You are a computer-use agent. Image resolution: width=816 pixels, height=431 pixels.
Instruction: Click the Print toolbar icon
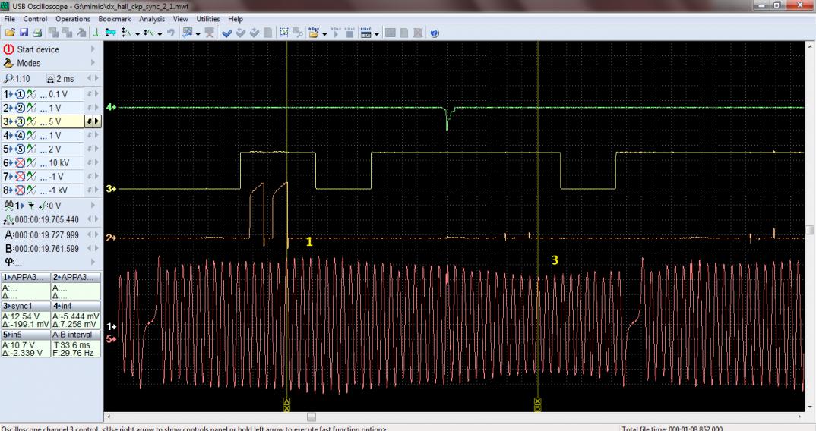pyautogui.click(x=36, y=33)
